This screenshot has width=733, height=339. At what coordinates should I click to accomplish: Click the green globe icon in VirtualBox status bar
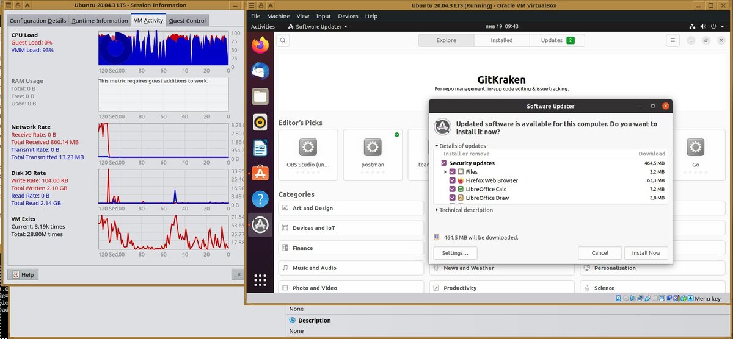click(x=682, y=299)
